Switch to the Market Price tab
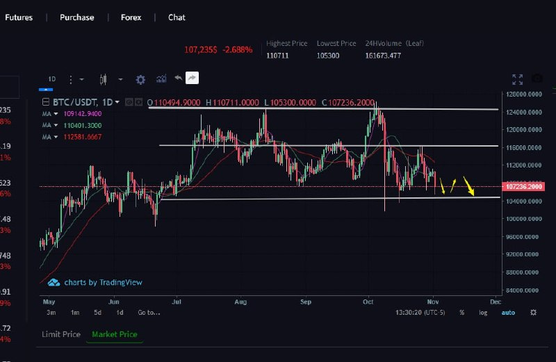The height and width of the screenshot is (362, 556). click(x=115, y=334)
